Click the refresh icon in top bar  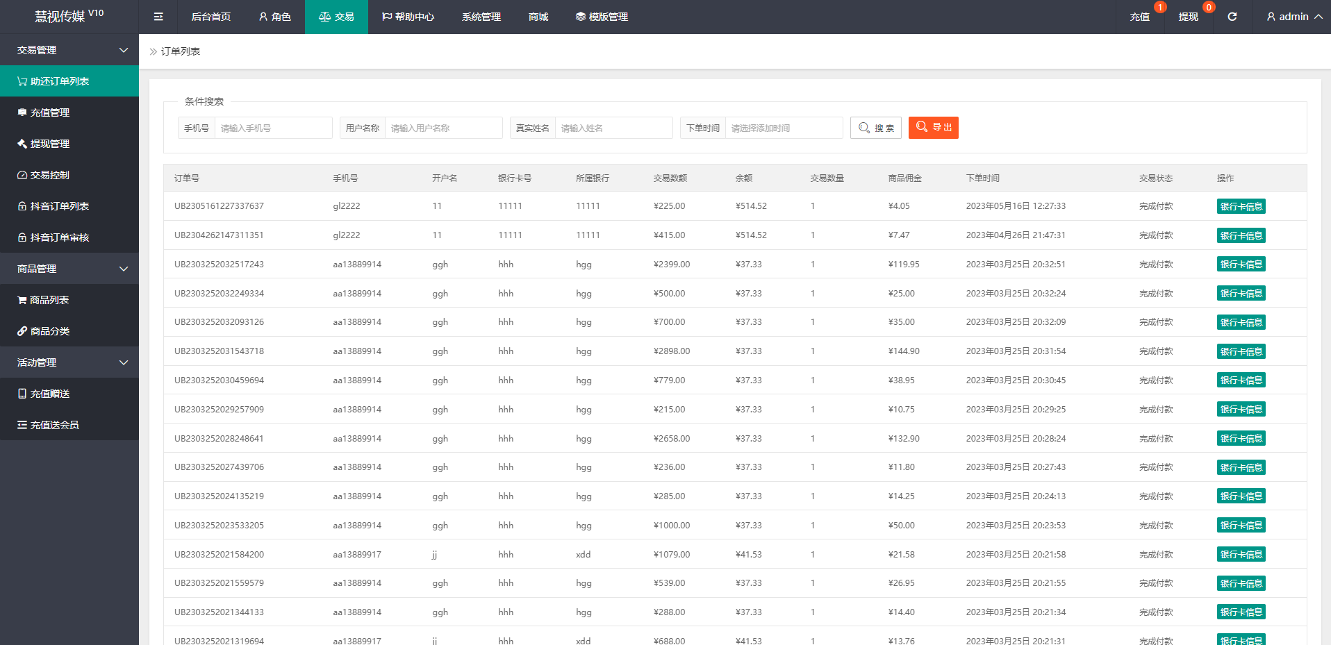[1232, 17]
